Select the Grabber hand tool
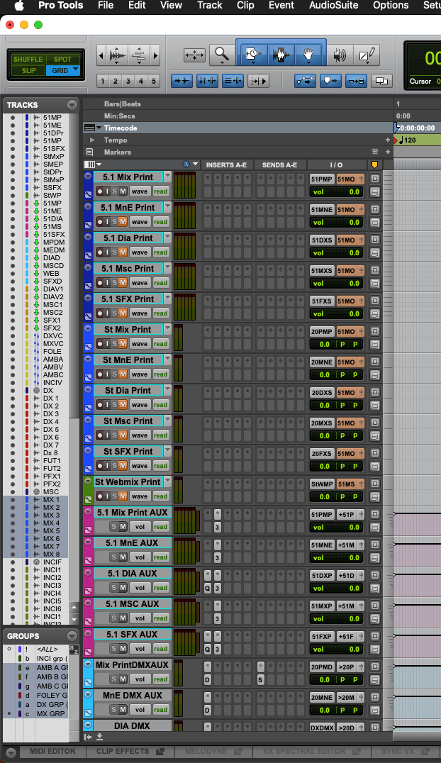 tap(308, 55)
